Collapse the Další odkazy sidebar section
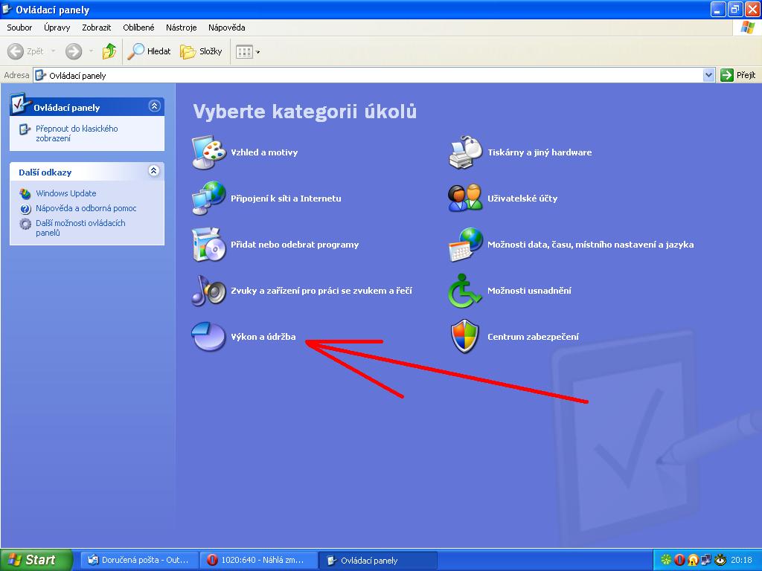762x571 pixels. click(x=154, y=170)
